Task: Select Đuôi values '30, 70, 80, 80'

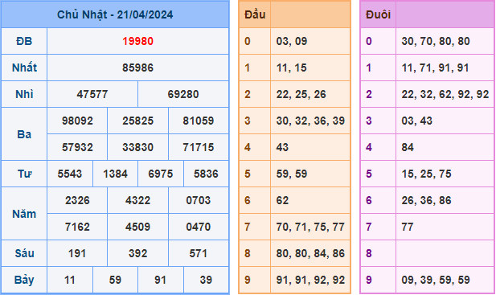Action: (x=436, y=41)
